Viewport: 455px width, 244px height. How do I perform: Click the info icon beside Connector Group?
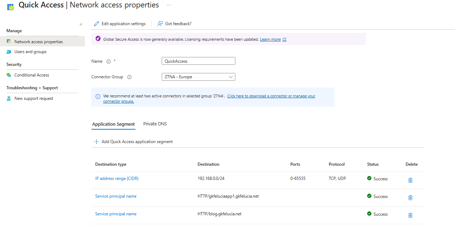point(129,77)
